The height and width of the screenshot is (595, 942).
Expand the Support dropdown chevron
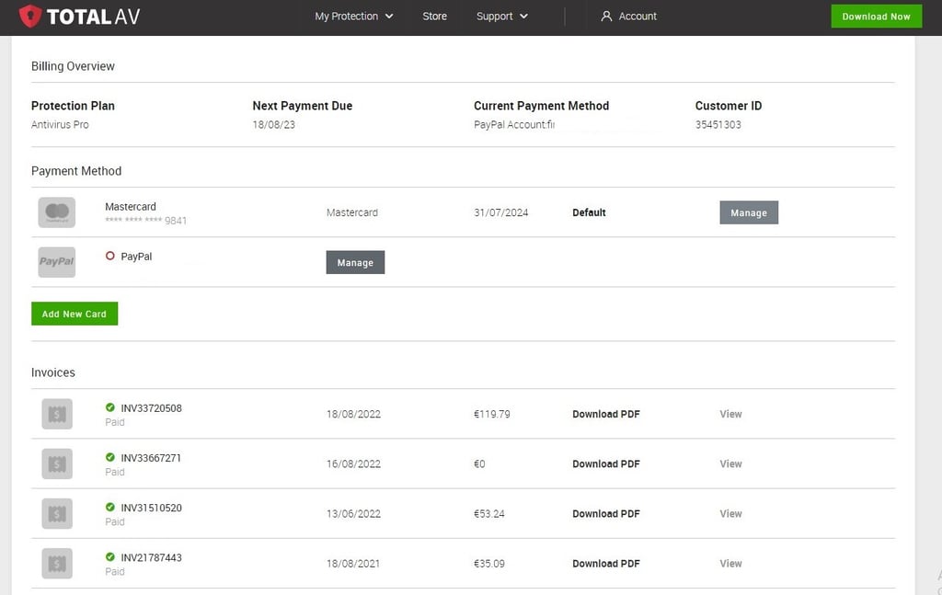pos(523,17)
